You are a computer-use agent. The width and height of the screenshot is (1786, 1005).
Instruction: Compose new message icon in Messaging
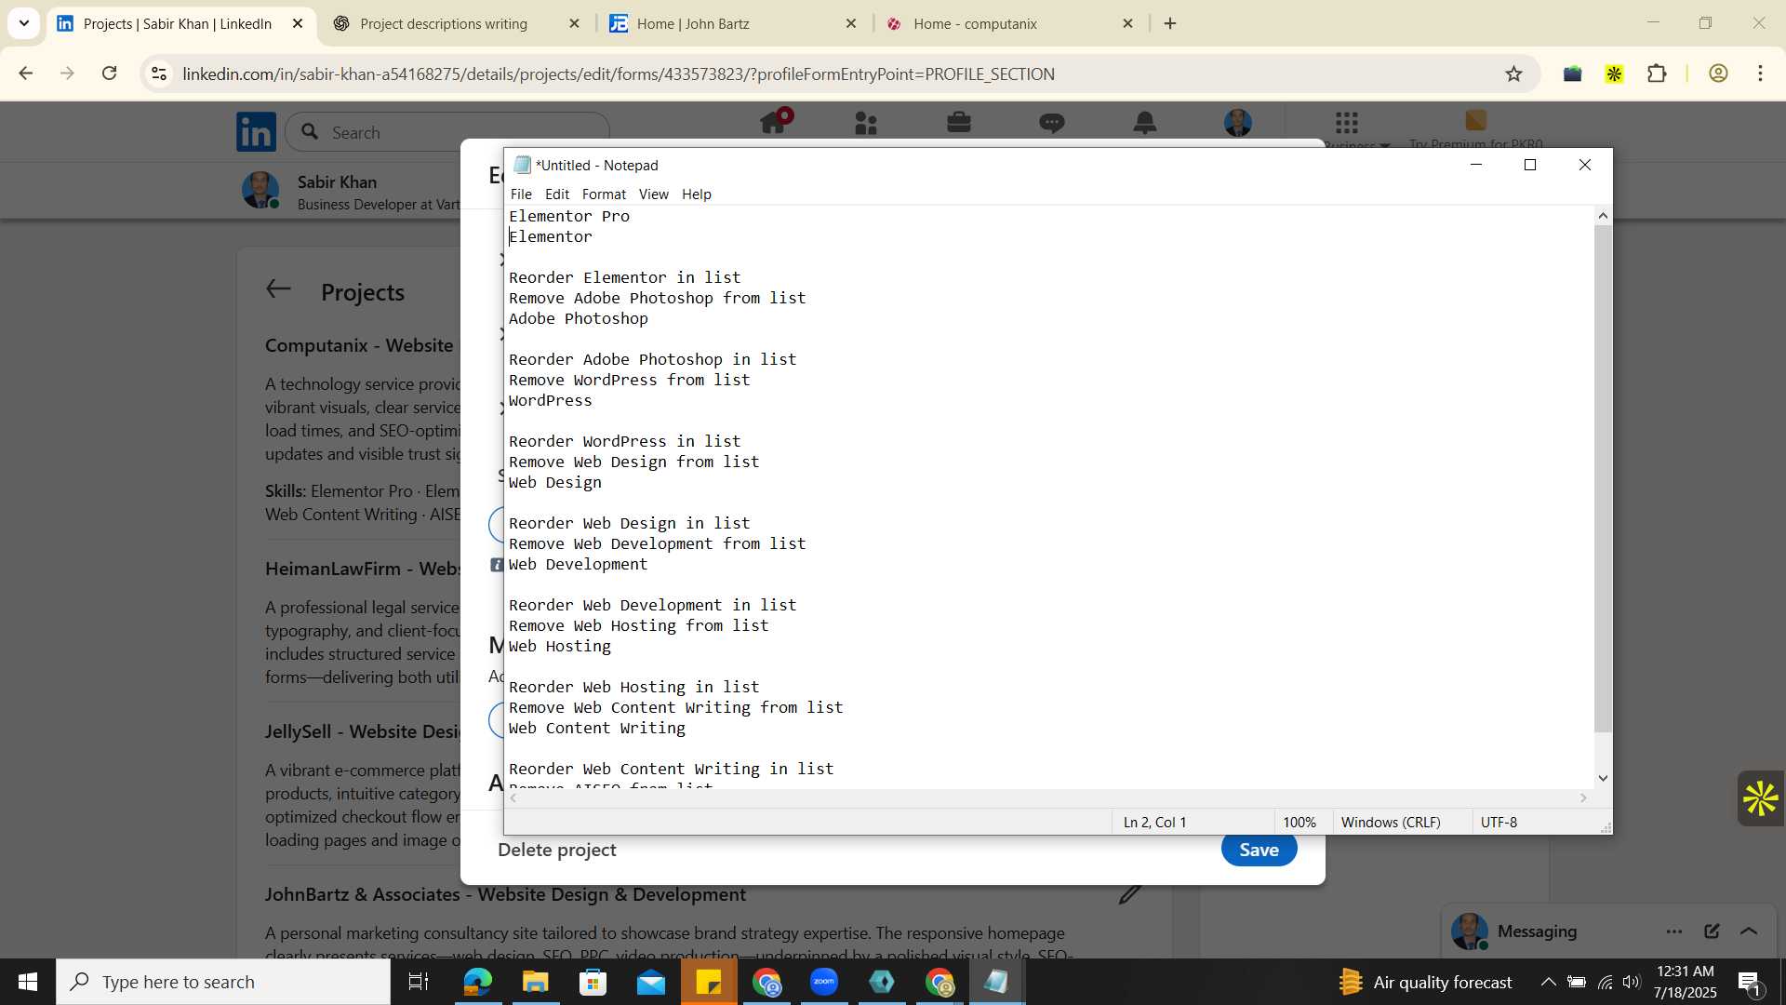click(1712, 931)
